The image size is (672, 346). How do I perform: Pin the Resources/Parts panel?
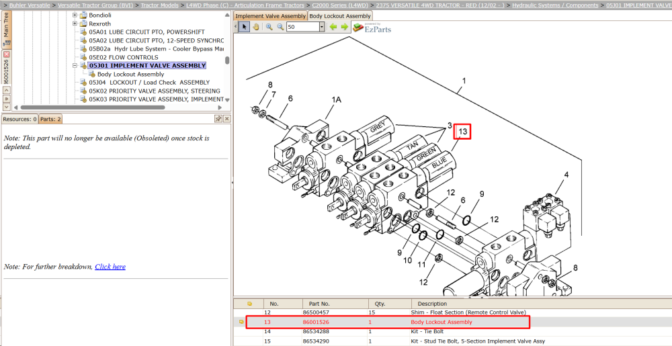click(x=218, y=119)
